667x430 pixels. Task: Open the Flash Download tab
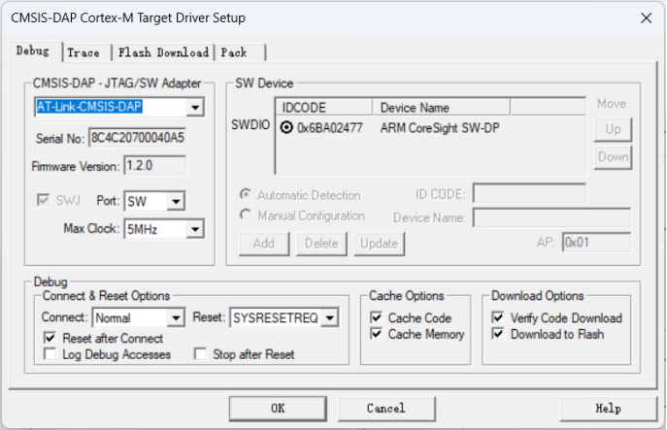pyautogui.click(x=163, y=52)
